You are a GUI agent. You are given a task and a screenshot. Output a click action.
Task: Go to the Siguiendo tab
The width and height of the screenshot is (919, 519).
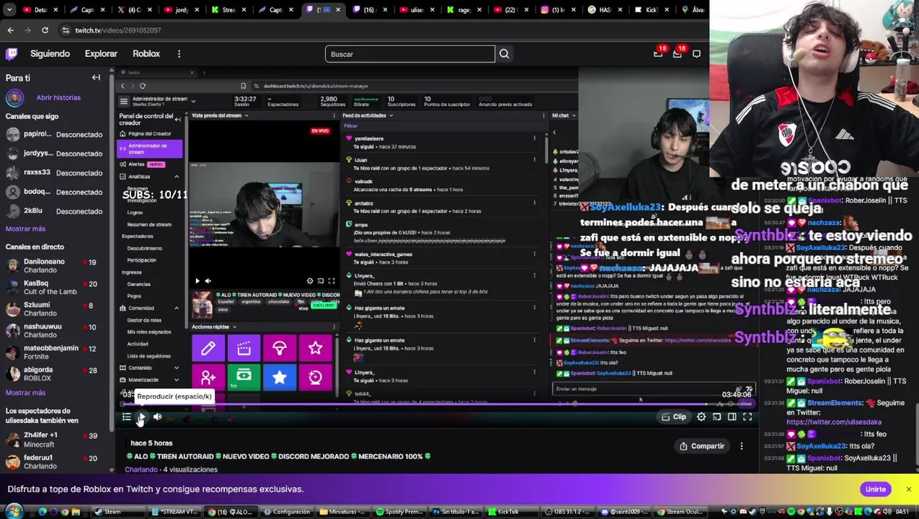(50, 54)
